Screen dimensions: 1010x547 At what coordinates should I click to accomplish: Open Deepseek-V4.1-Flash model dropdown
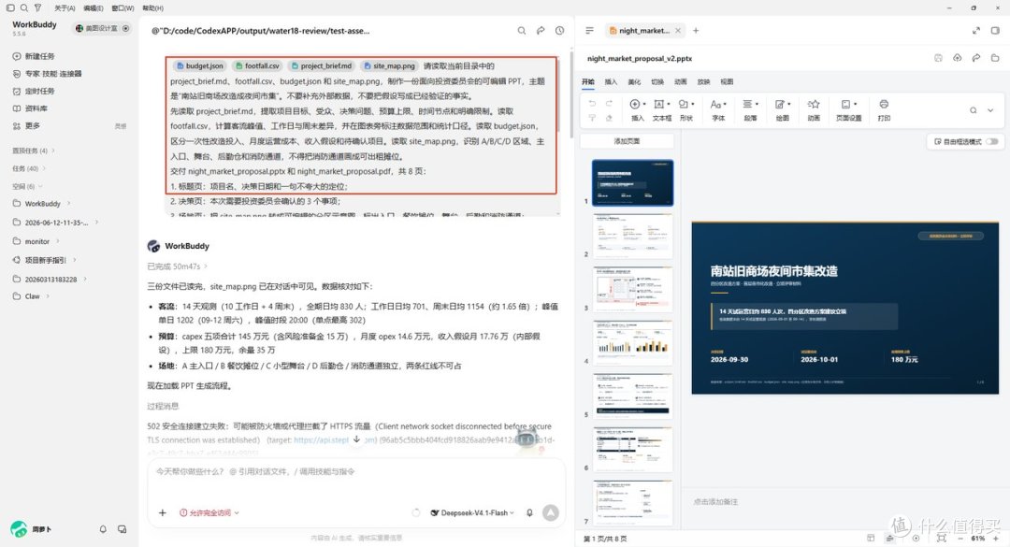coord(473,512)
